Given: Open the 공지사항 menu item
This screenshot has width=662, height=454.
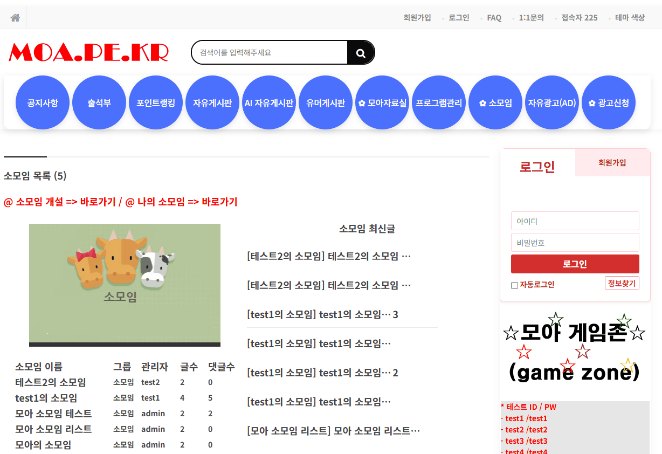Looking at the screenshot, I should 43,102.
